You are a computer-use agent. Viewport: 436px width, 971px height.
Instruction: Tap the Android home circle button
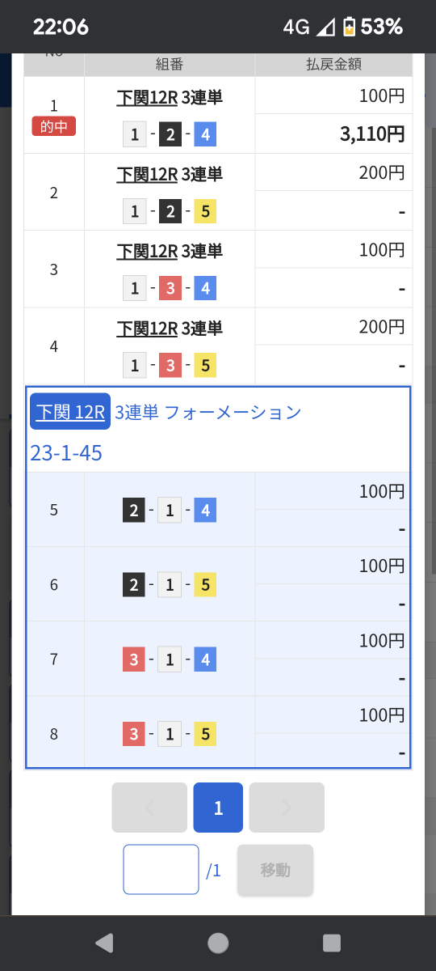[218, 943]
